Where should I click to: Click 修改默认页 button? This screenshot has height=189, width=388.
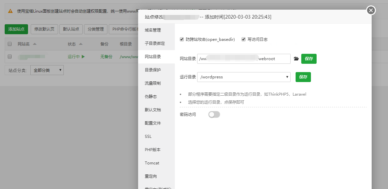44,29
